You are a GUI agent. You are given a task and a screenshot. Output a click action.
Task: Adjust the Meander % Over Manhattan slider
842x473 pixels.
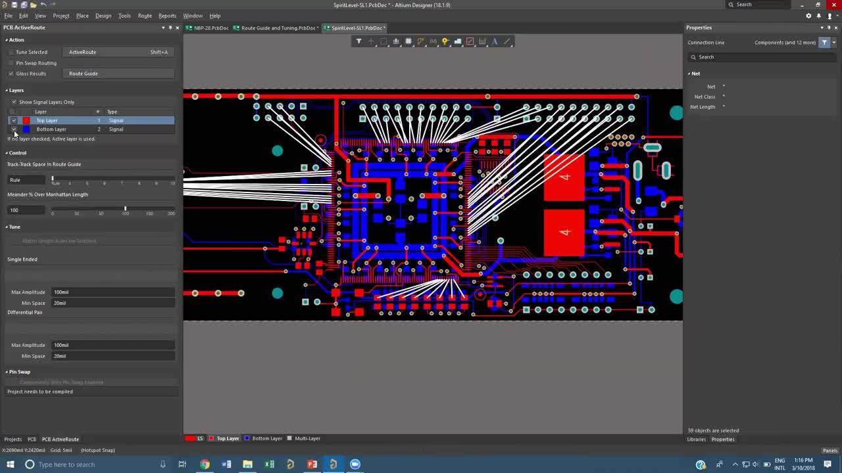(125, 209)
